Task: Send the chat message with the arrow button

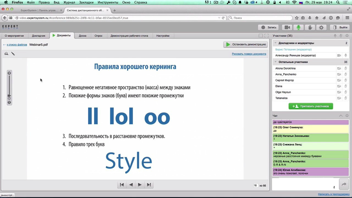Action: [x=344, y=185]
